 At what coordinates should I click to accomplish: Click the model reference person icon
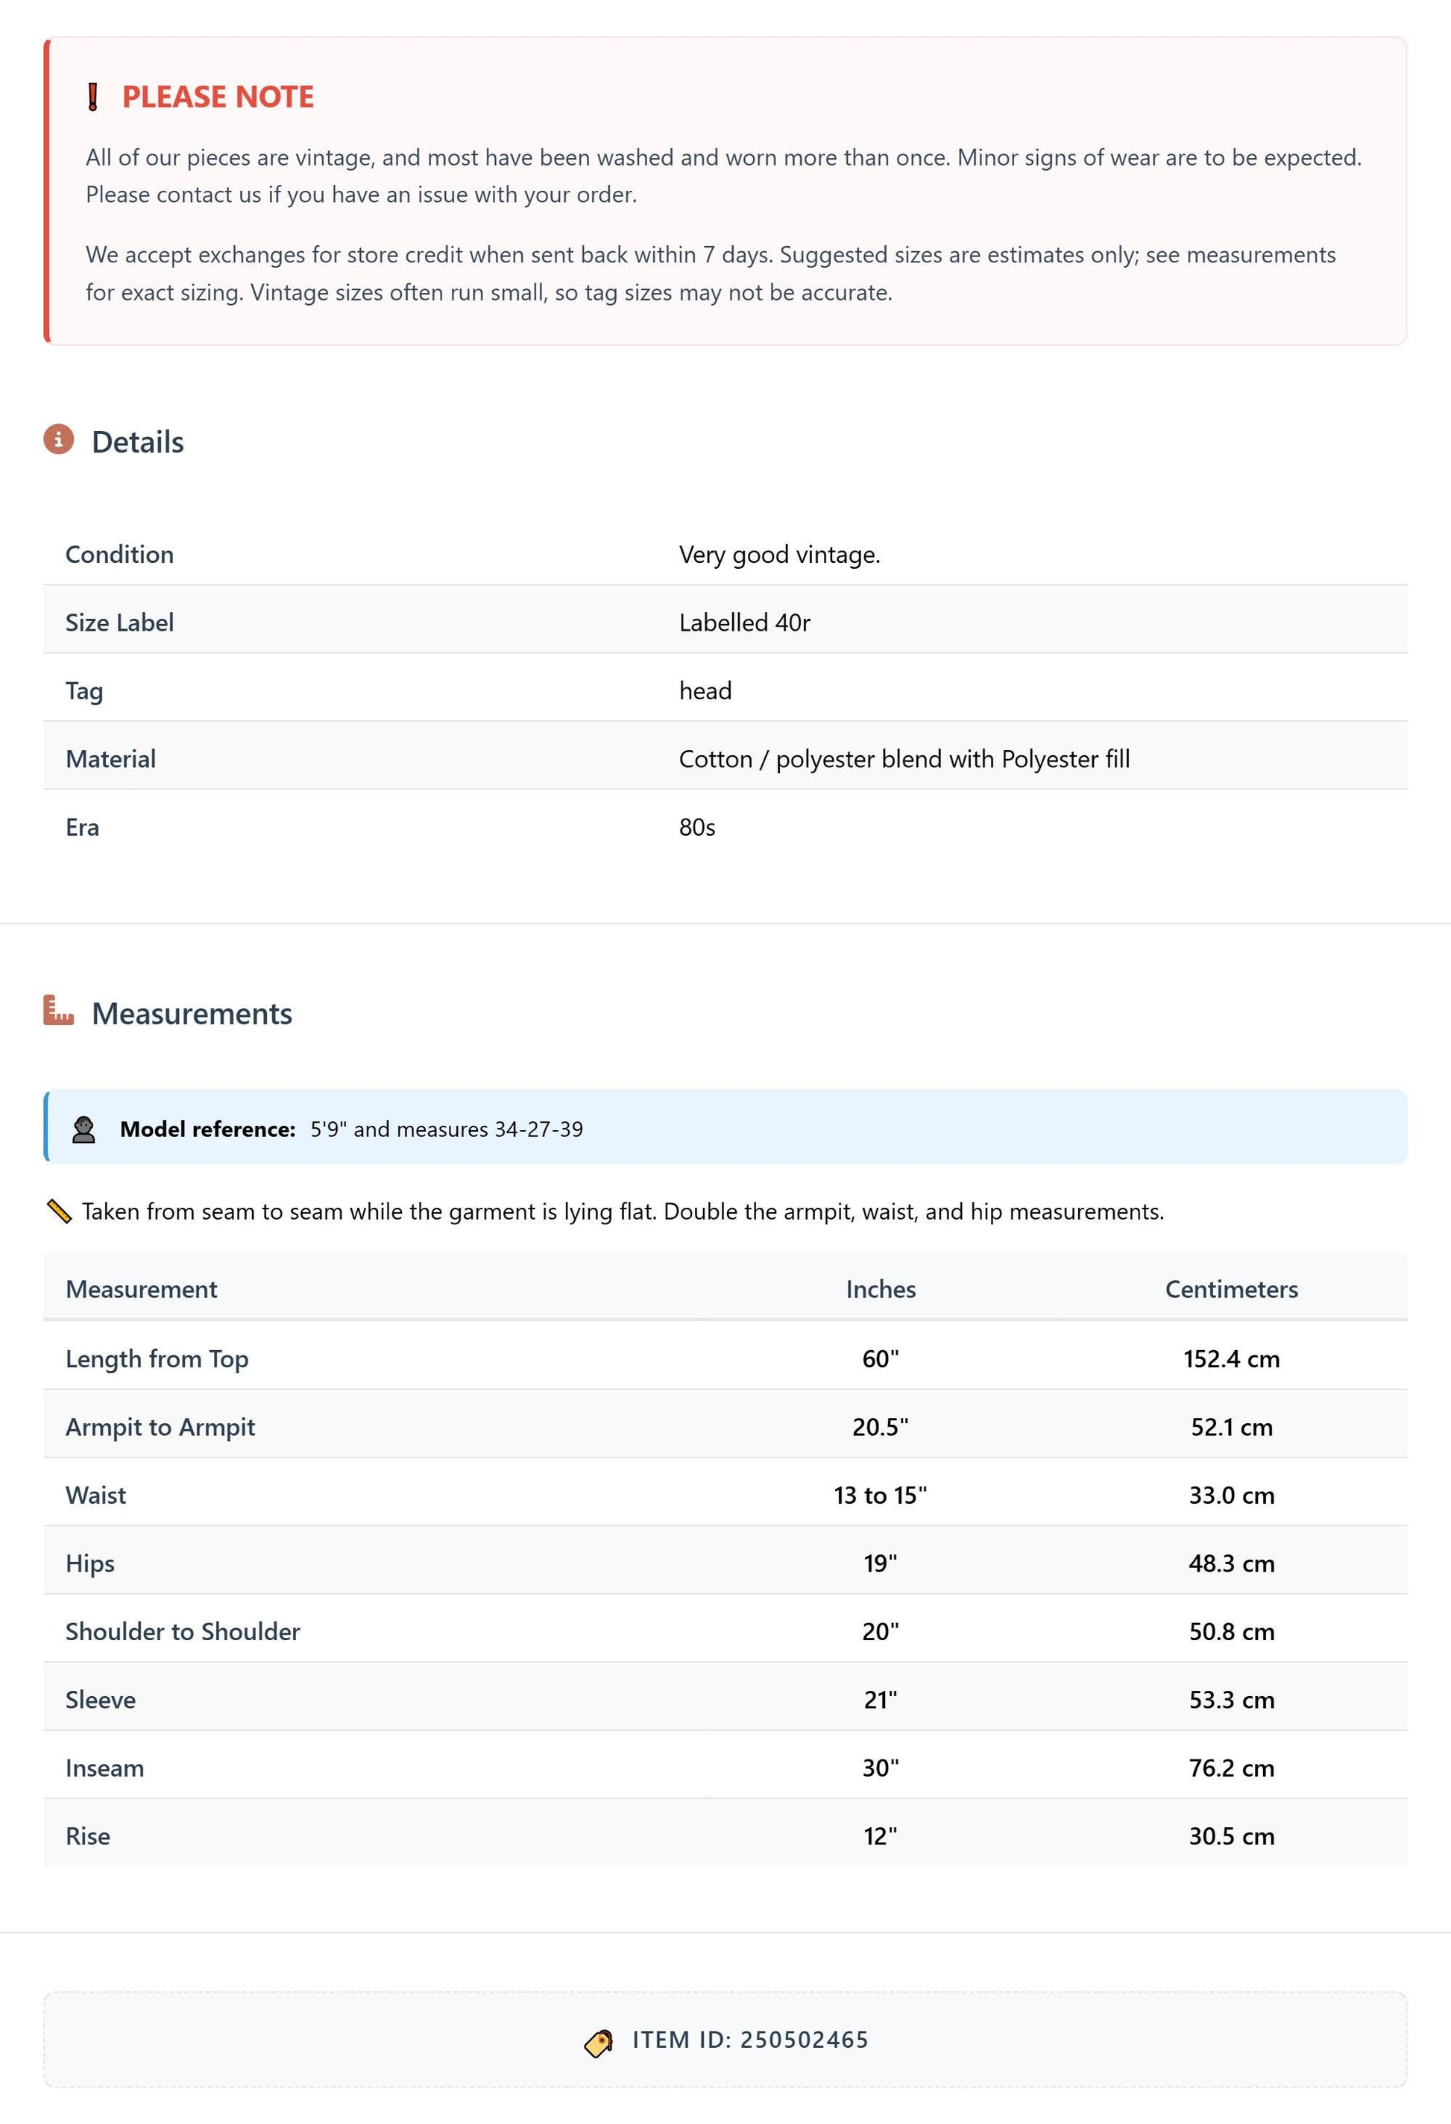84,1129
